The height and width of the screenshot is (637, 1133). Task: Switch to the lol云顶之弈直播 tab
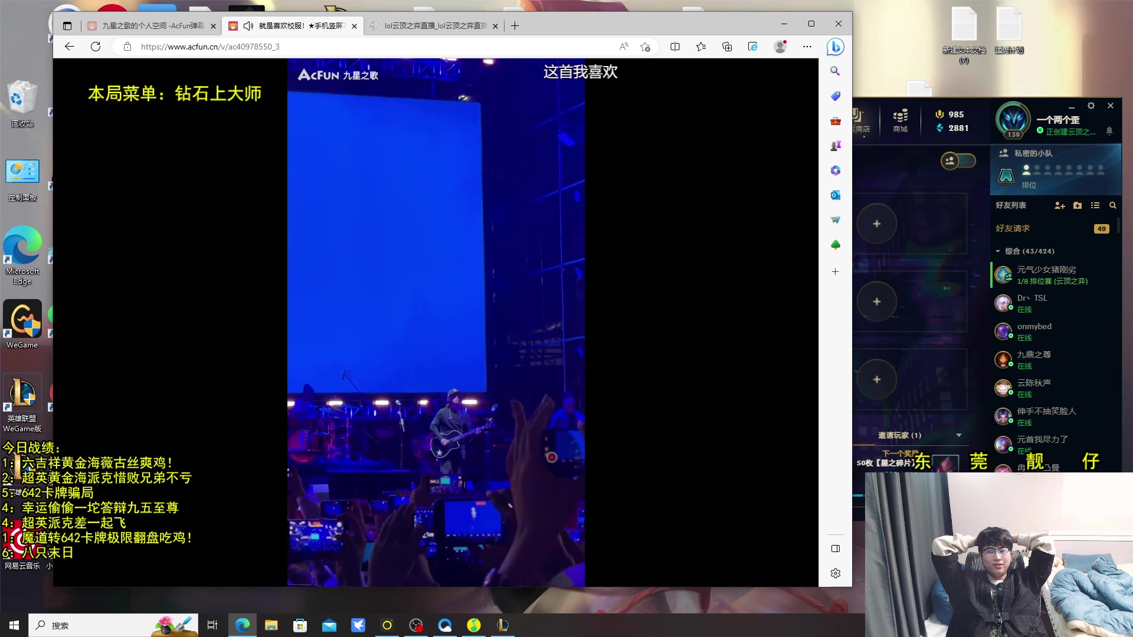point(435,26)
